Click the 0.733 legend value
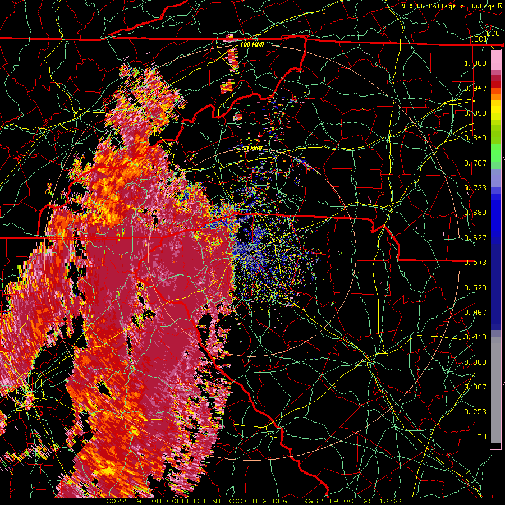Image resolution: width=505 pixels, height=505 pixels. [475, 187]
